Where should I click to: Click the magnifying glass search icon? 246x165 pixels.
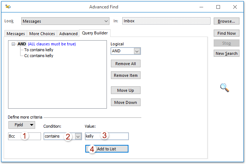click(x=225, y=87)
